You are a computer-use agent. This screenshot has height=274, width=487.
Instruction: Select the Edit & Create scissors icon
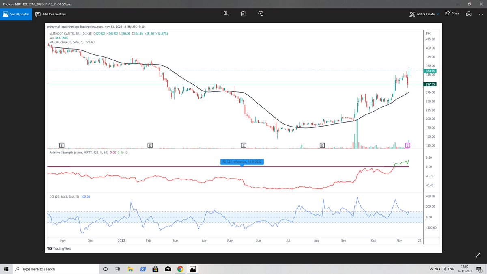[412, 13]
